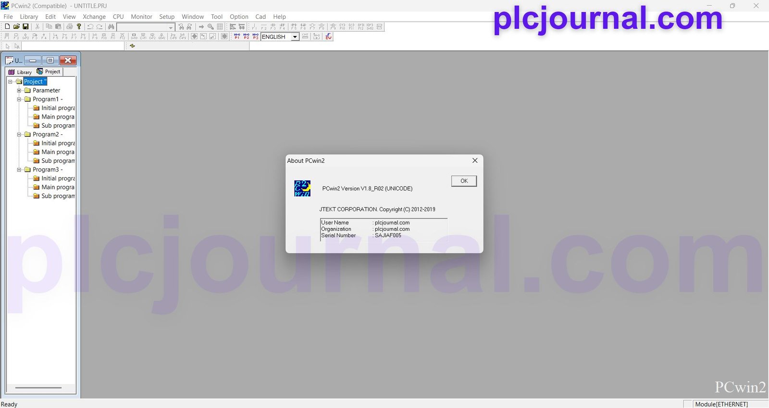
Task: Open the Tool menu
Action: pos(217,17)
